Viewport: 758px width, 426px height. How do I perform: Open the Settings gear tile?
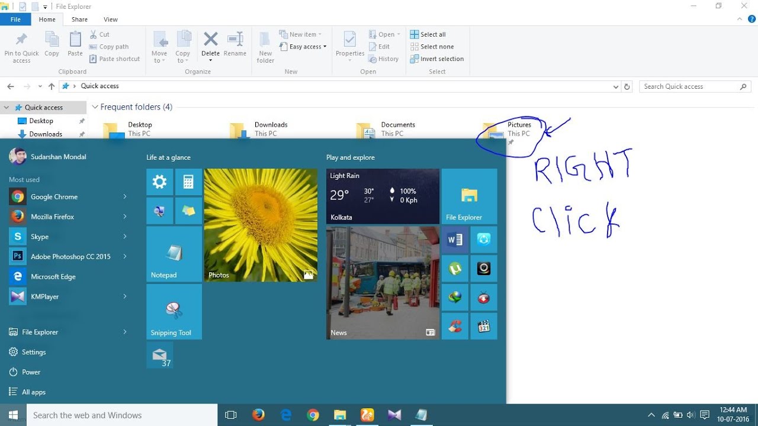coord(160,182)
